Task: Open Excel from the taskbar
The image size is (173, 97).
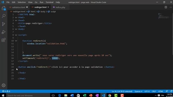Action: click(x=85, y=95)
